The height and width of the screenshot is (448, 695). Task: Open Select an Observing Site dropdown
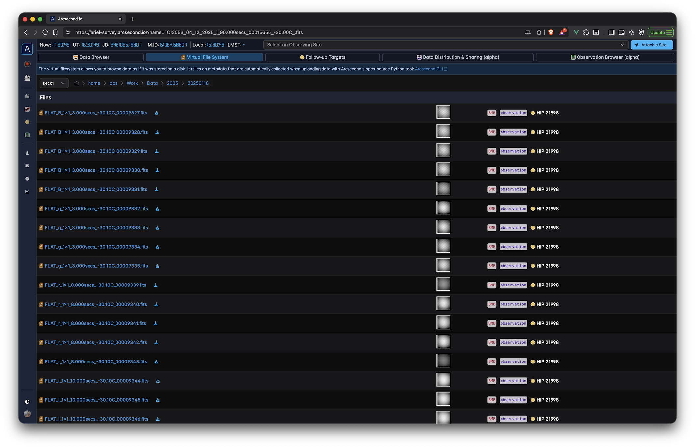446,45
